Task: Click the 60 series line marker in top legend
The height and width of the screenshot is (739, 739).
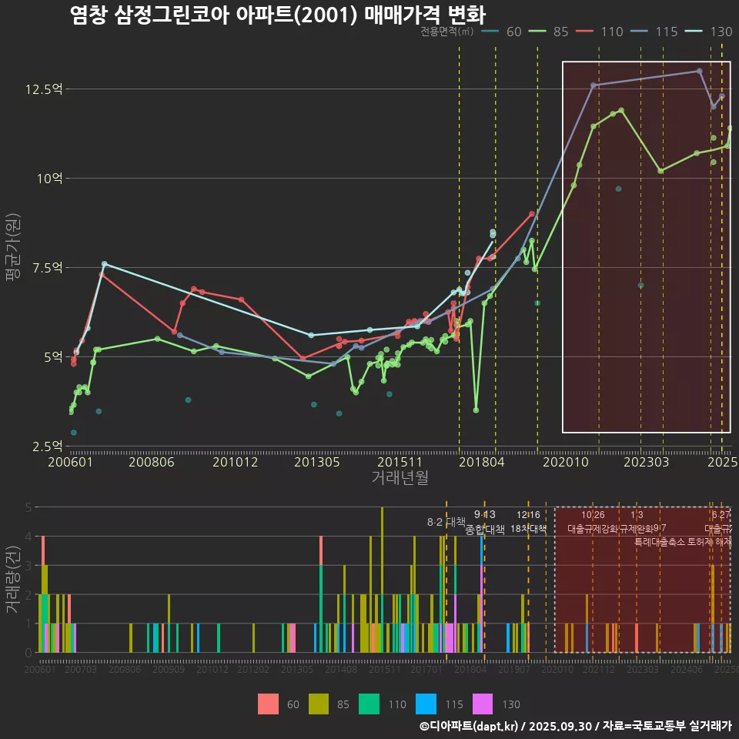Action: 490,32
